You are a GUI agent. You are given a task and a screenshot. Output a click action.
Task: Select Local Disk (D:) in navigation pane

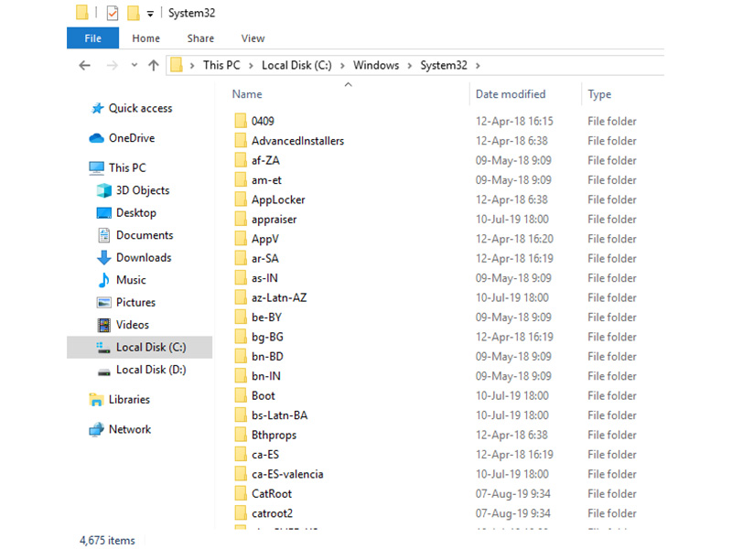pyautogui.click(x=151, y=370)
